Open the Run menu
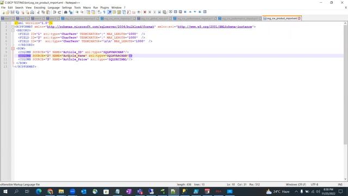 tap(96, 8)
